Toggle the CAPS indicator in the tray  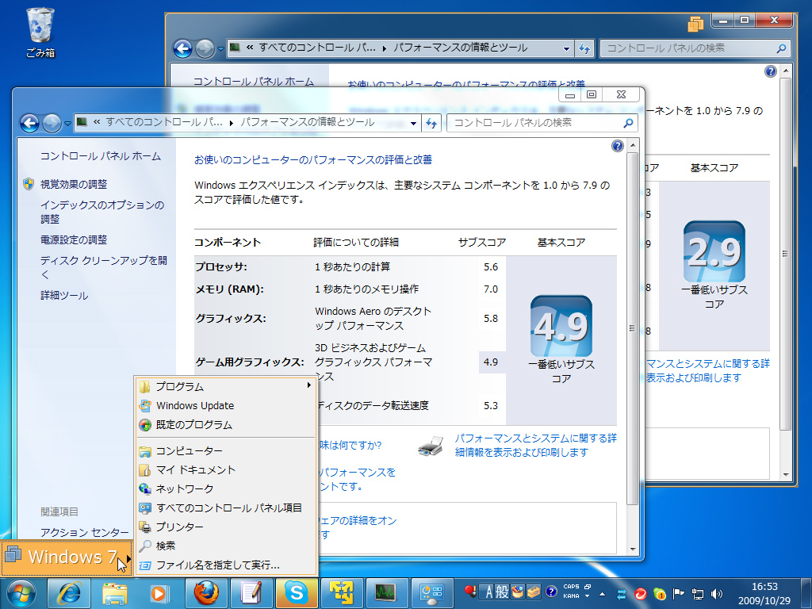[572, 586]
